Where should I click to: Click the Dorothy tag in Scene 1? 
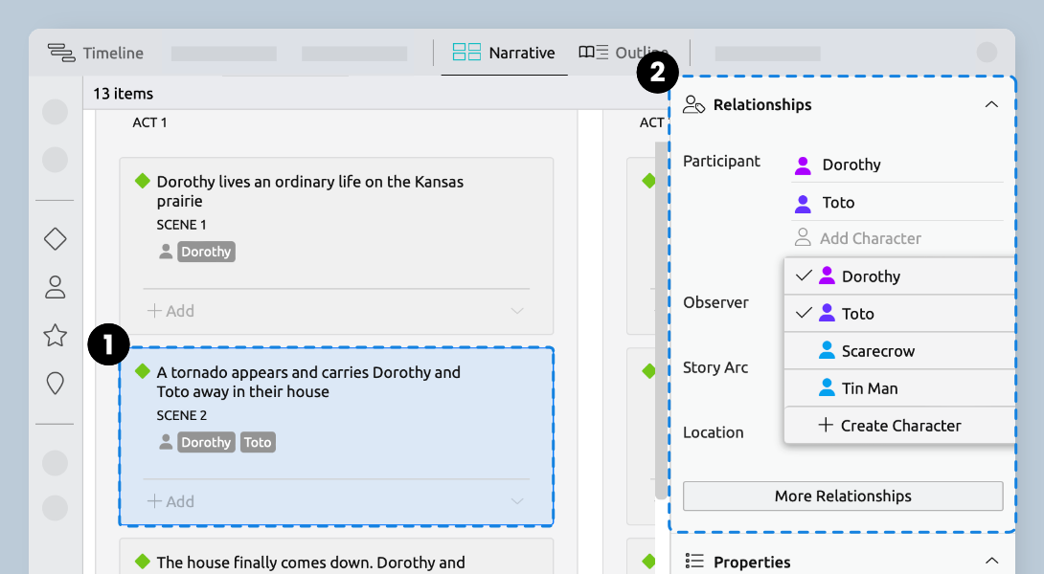click(206, 252)
